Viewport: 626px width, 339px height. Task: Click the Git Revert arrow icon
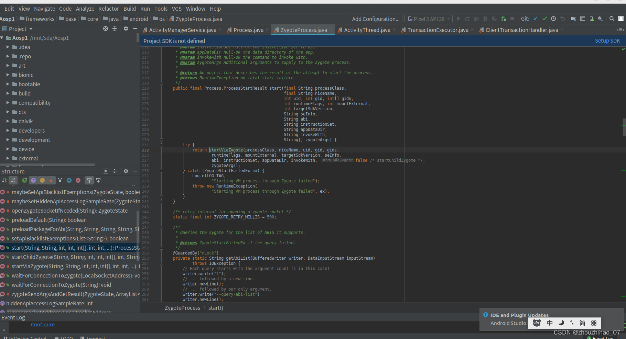pos(562,19)
